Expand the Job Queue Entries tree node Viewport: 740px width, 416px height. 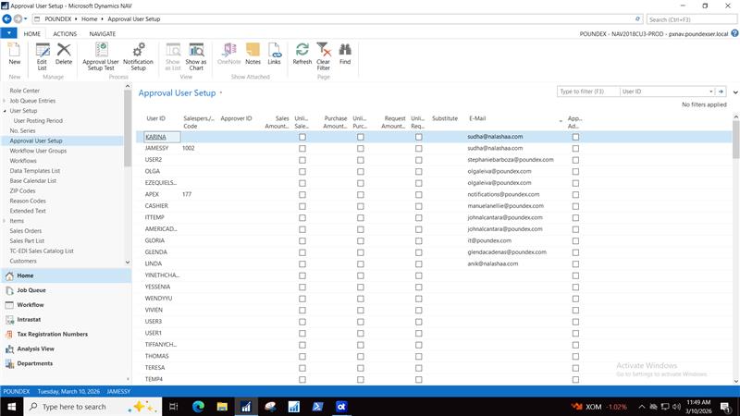point(5,101)
